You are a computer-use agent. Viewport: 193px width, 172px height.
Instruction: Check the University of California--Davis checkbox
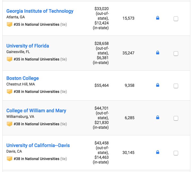pos(176,153)
